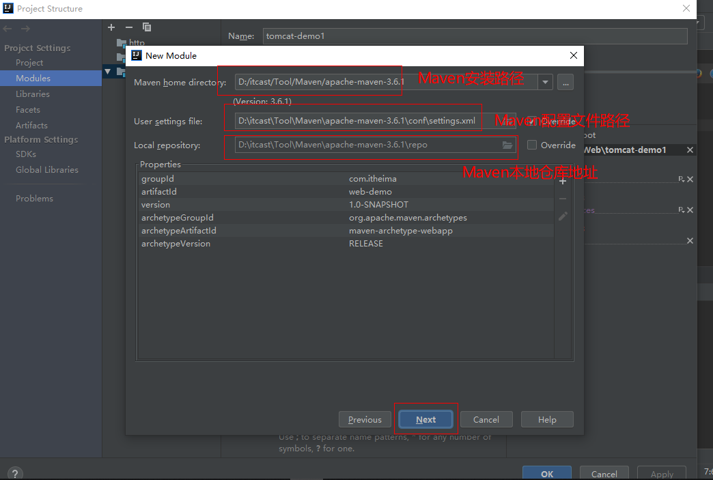Select Libraries in Project Settings
The image size is (713, 480).
point(33,94)
